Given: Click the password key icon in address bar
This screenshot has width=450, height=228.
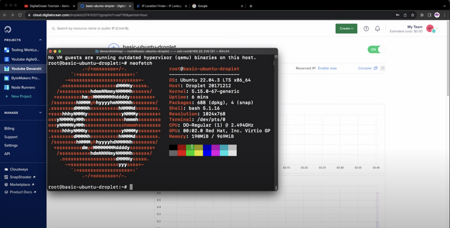Looking at the screenshot, I should 398,15.
